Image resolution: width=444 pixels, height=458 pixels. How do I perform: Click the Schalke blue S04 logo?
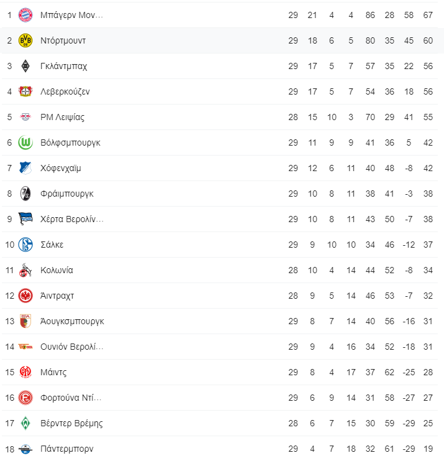pos(25,245)
